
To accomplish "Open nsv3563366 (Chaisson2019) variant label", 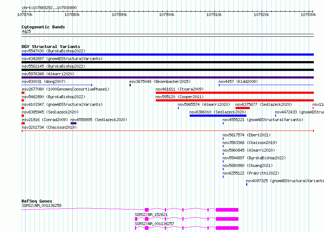I will pos(250,143).
